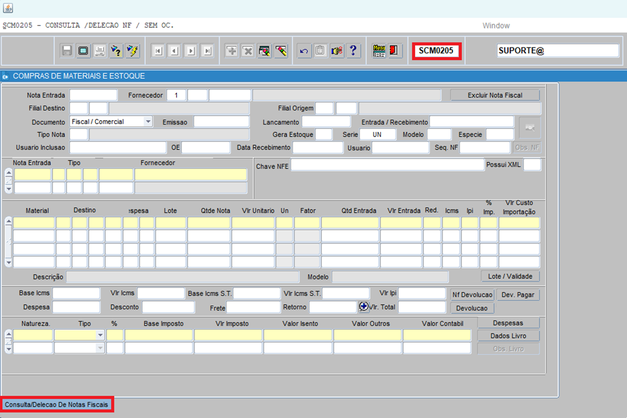Click the Obs. Livro button

click(508, 349)
